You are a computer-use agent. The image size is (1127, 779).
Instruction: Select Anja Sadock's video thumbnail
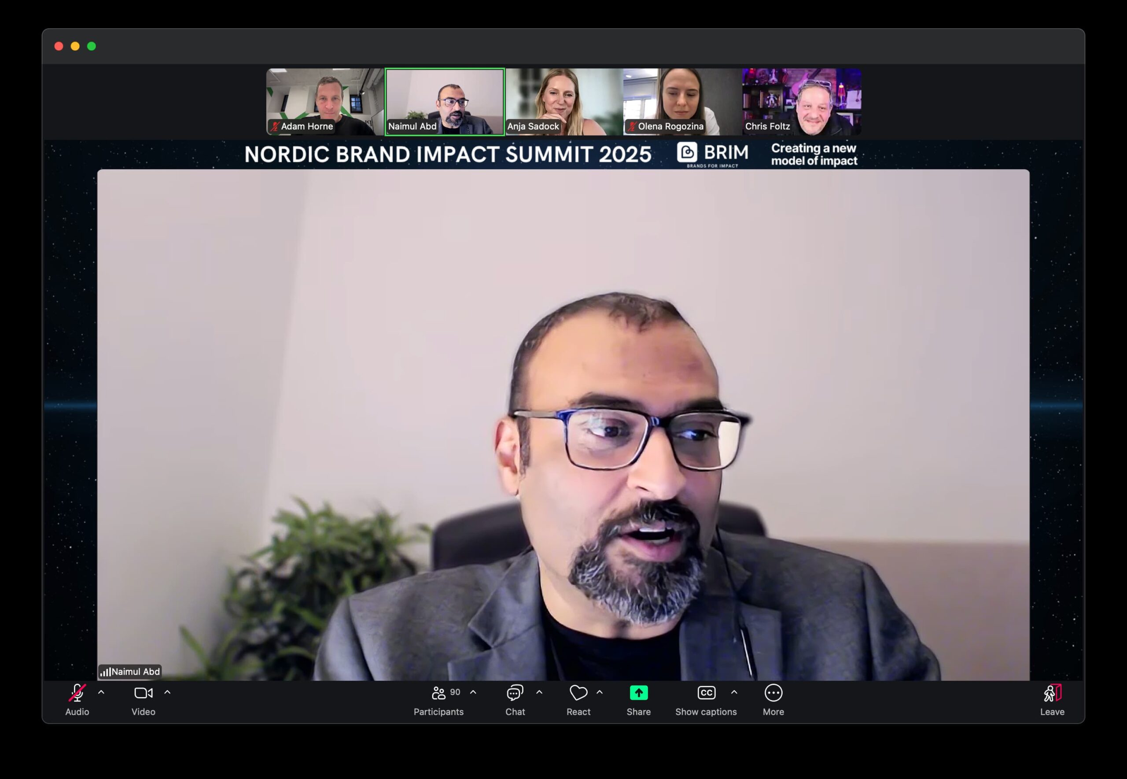(x=563, y=102)
